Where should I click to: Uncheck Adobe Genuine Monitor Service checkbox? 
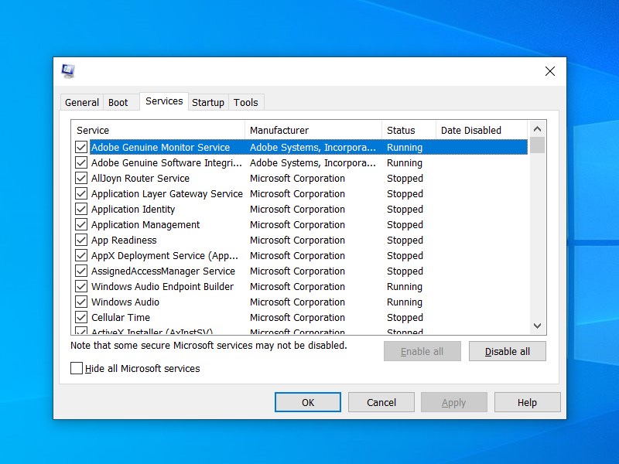(x=81, y=147)
